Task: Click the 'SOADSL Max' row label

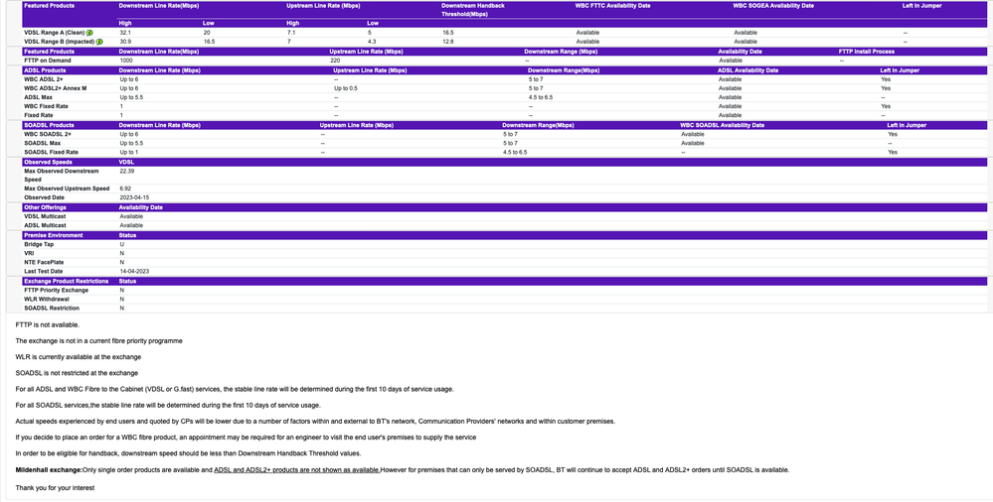Action: coord(43,143)
